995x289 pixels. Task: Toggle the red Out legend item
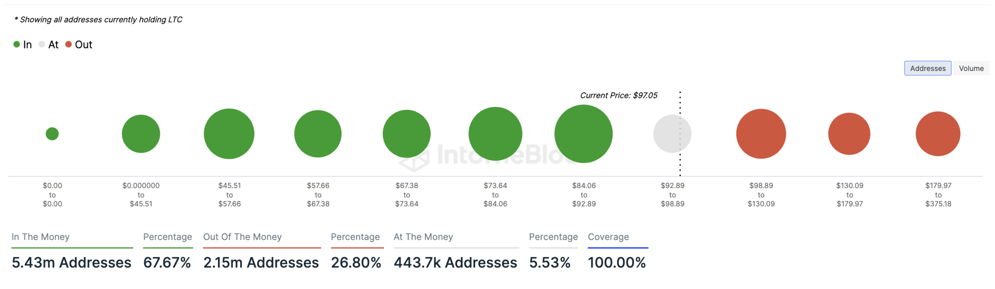coord(79,45)
